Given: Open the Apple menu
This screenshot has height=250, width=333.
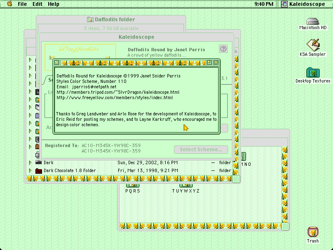Looking at the screenshot, I should tap(10, 4).
